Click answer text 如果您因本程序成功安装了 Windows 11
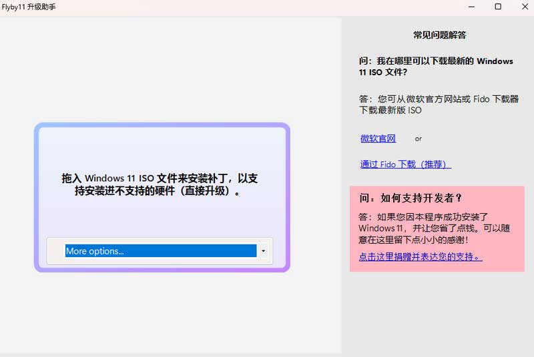Image resolution: width=534 pixels, height=357 pixels. coord(435,228)
